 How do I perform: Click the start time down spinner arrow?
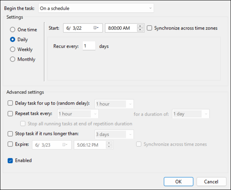click(140, 30)
